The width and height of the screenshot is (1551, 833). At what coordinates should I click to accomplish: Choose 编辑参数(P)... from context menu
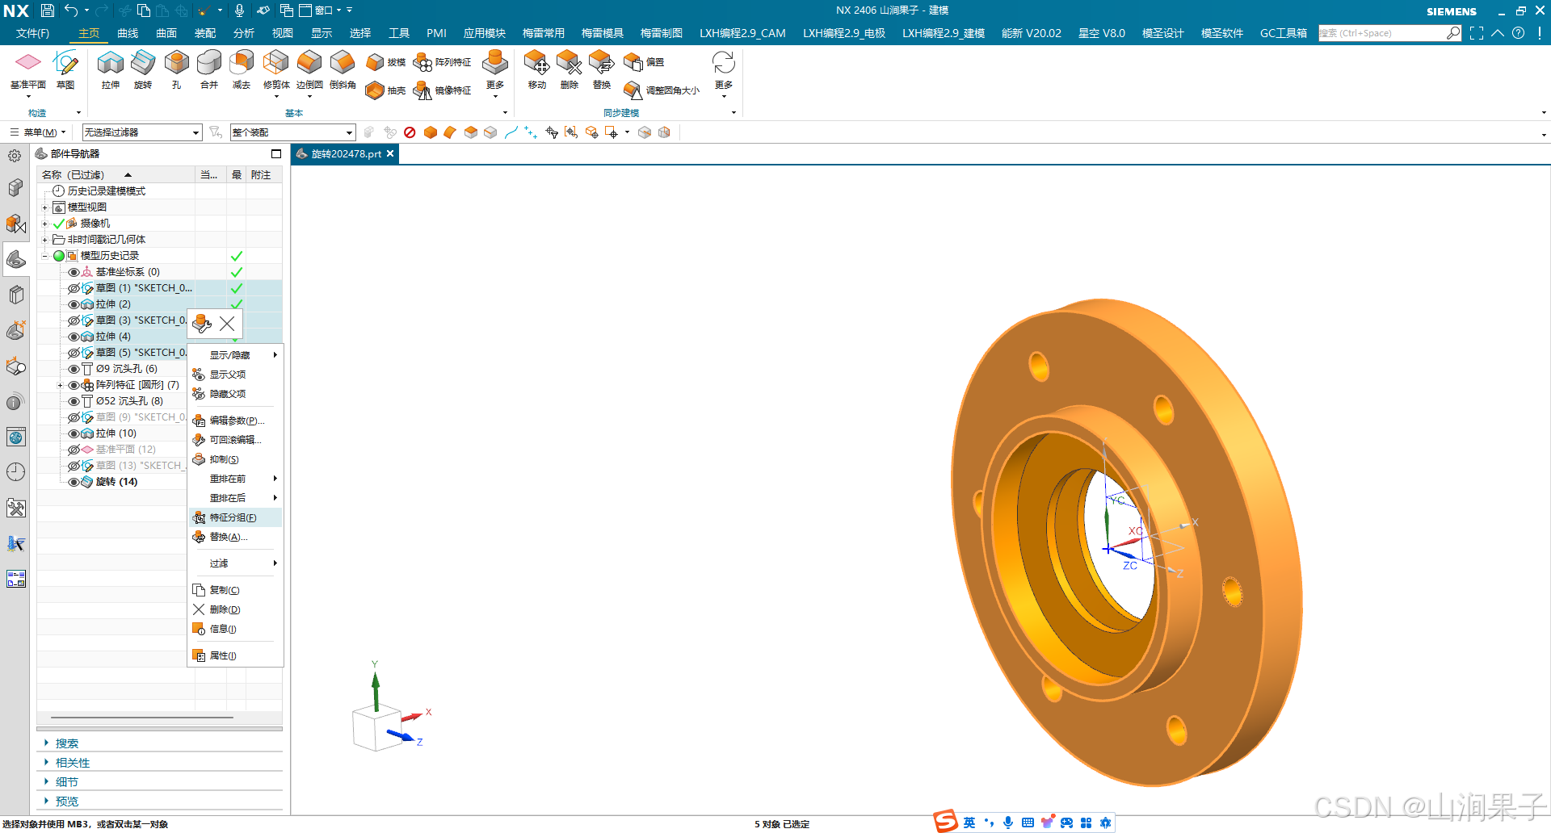click(235, 421)
